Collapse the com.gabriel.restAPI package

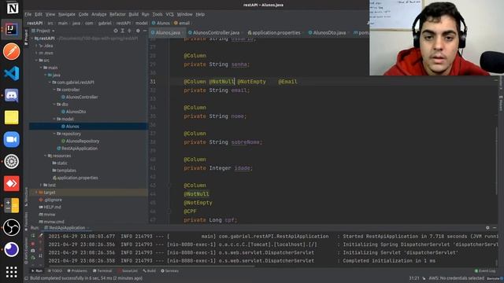pos(50,83)
